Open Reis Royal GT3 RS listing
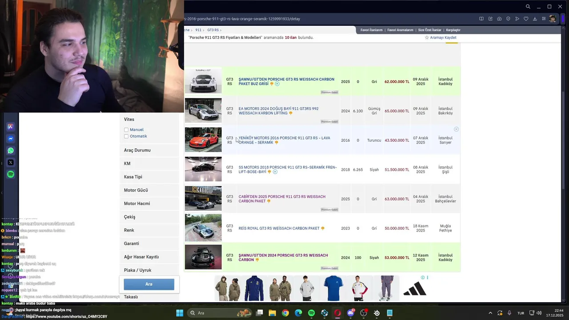This screenshot has height=320, width=569. [279, 228]
